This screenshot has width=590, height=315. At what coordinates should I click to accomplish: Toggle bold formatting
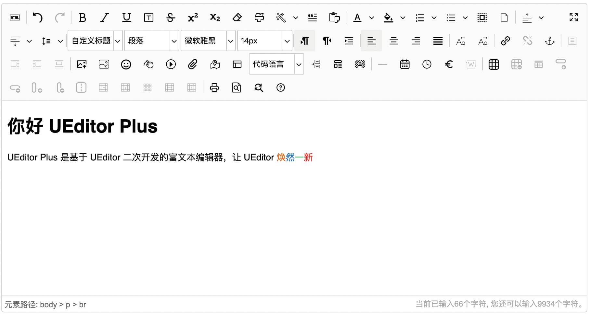pos(83,17)
